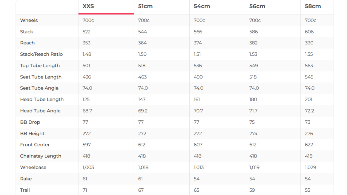Click the Wheels row label
347x195 pixels.
tap(29, 20)
